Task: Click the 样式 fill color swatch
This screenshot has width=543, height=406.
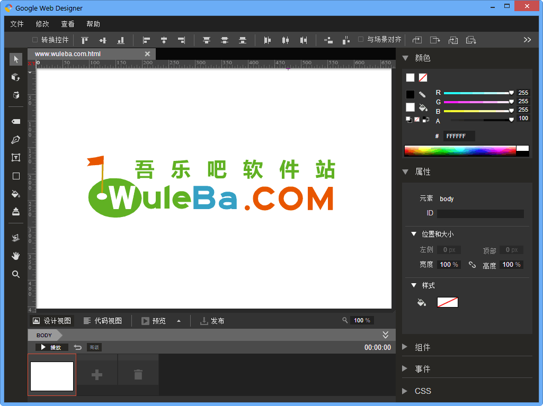Action: (448, 302)
